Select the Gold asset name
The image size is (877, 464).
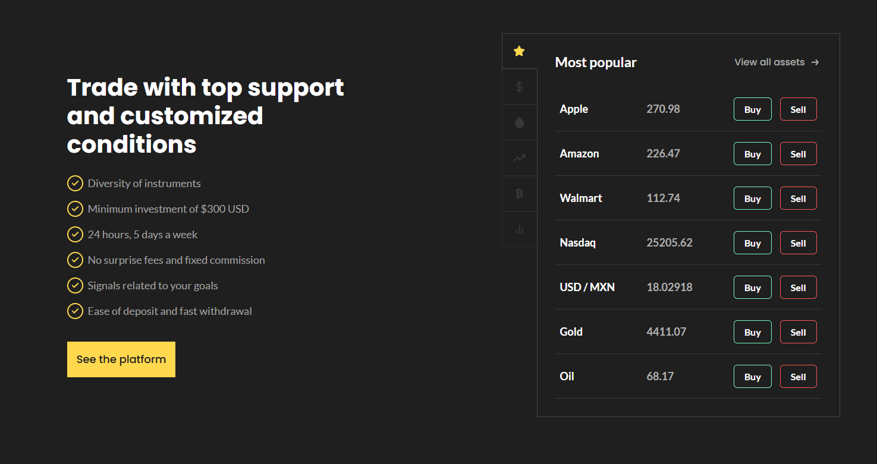[x=571, y=332]
